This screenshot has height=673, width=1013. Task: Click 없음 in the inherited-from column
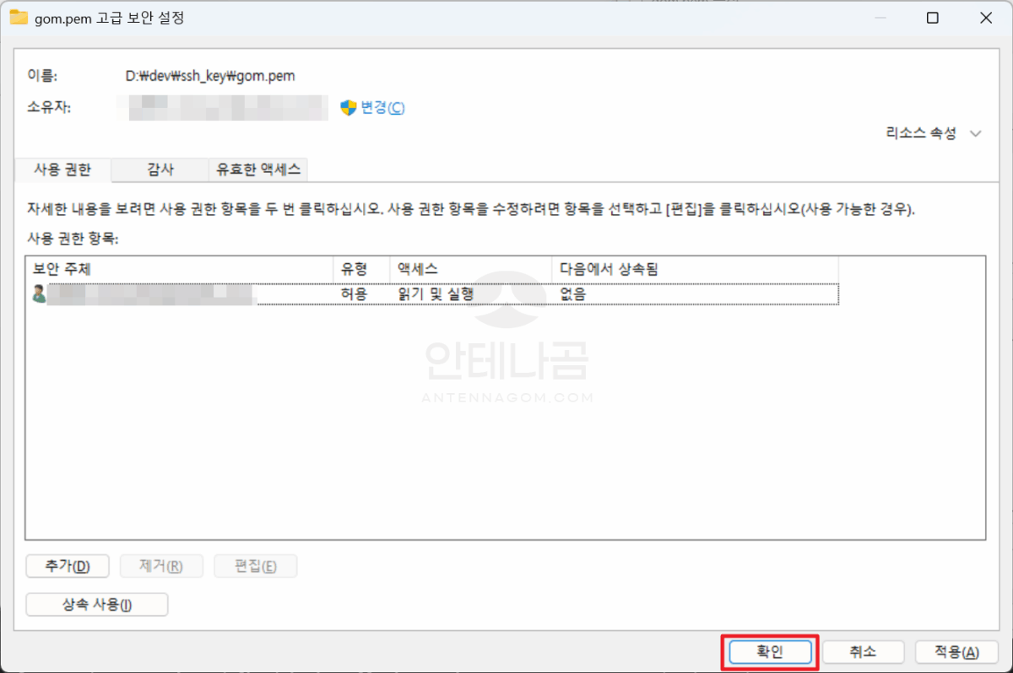(573, 294)
